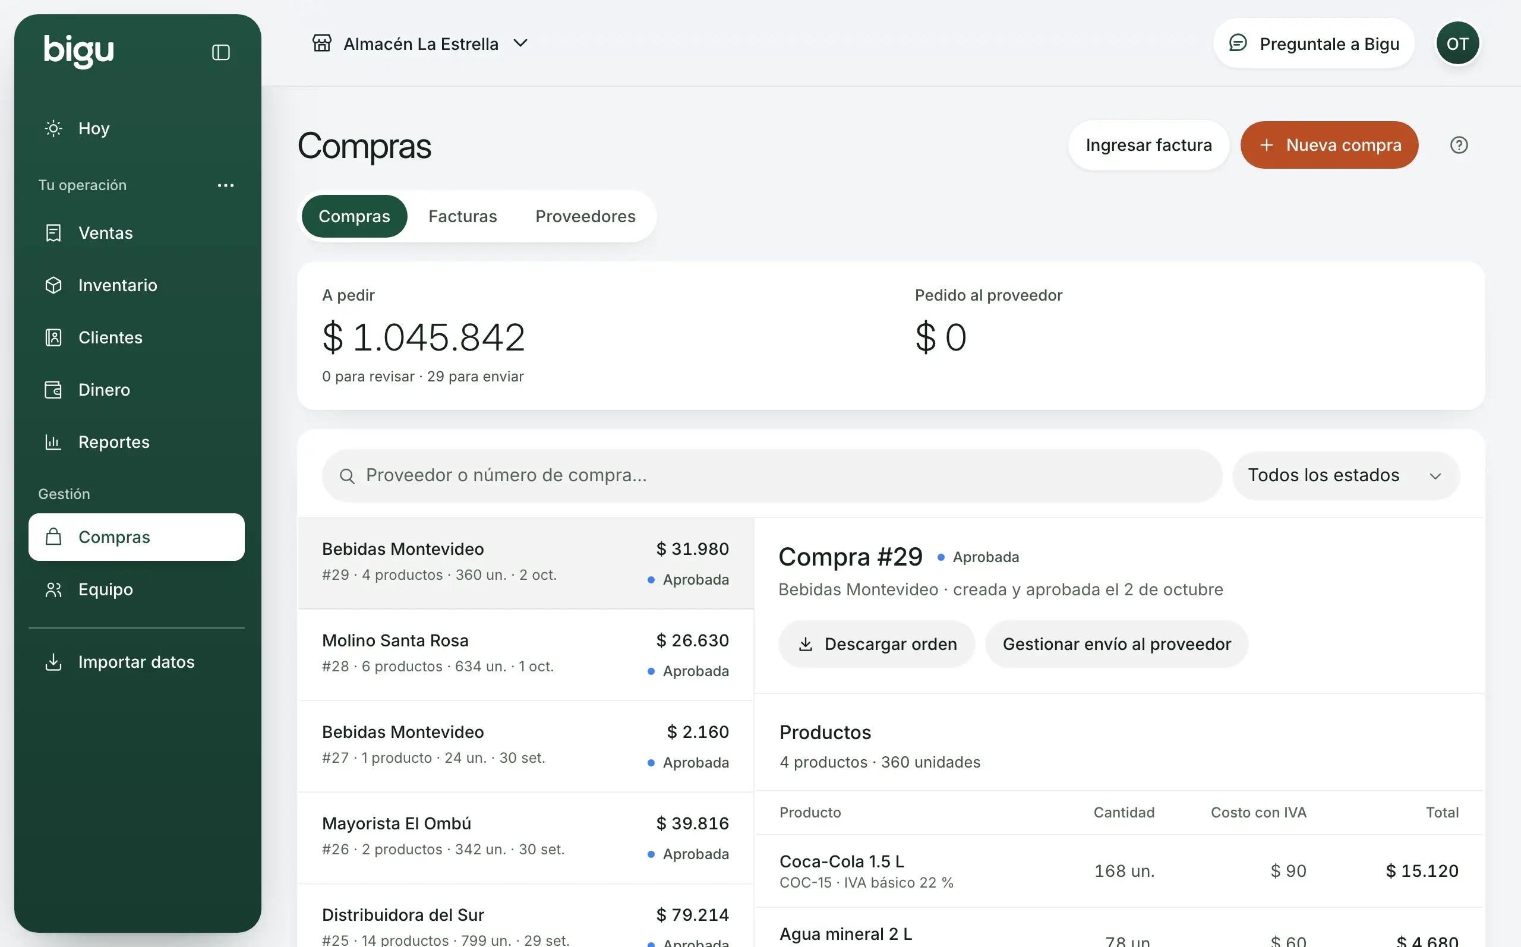Image resolution: width=1521 pixels, height=947 pixels.
Task: Select the Compras tab pill
Action: click(x=354, y=216)
